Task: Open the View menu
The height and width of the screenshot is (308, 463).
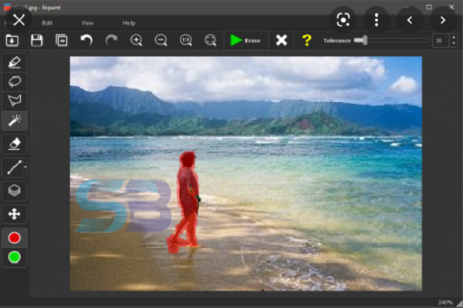Action: click(x=87, y=23)
